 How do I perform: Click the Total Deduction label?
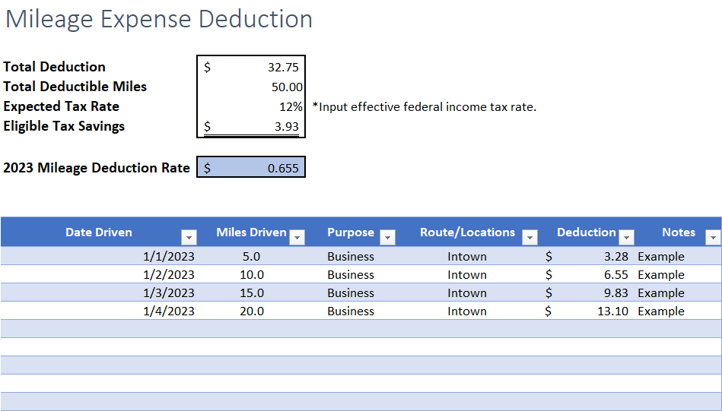[54, 67]
